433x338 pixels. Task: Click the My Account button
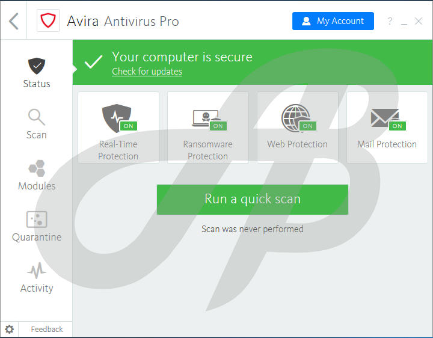point(333,21)
